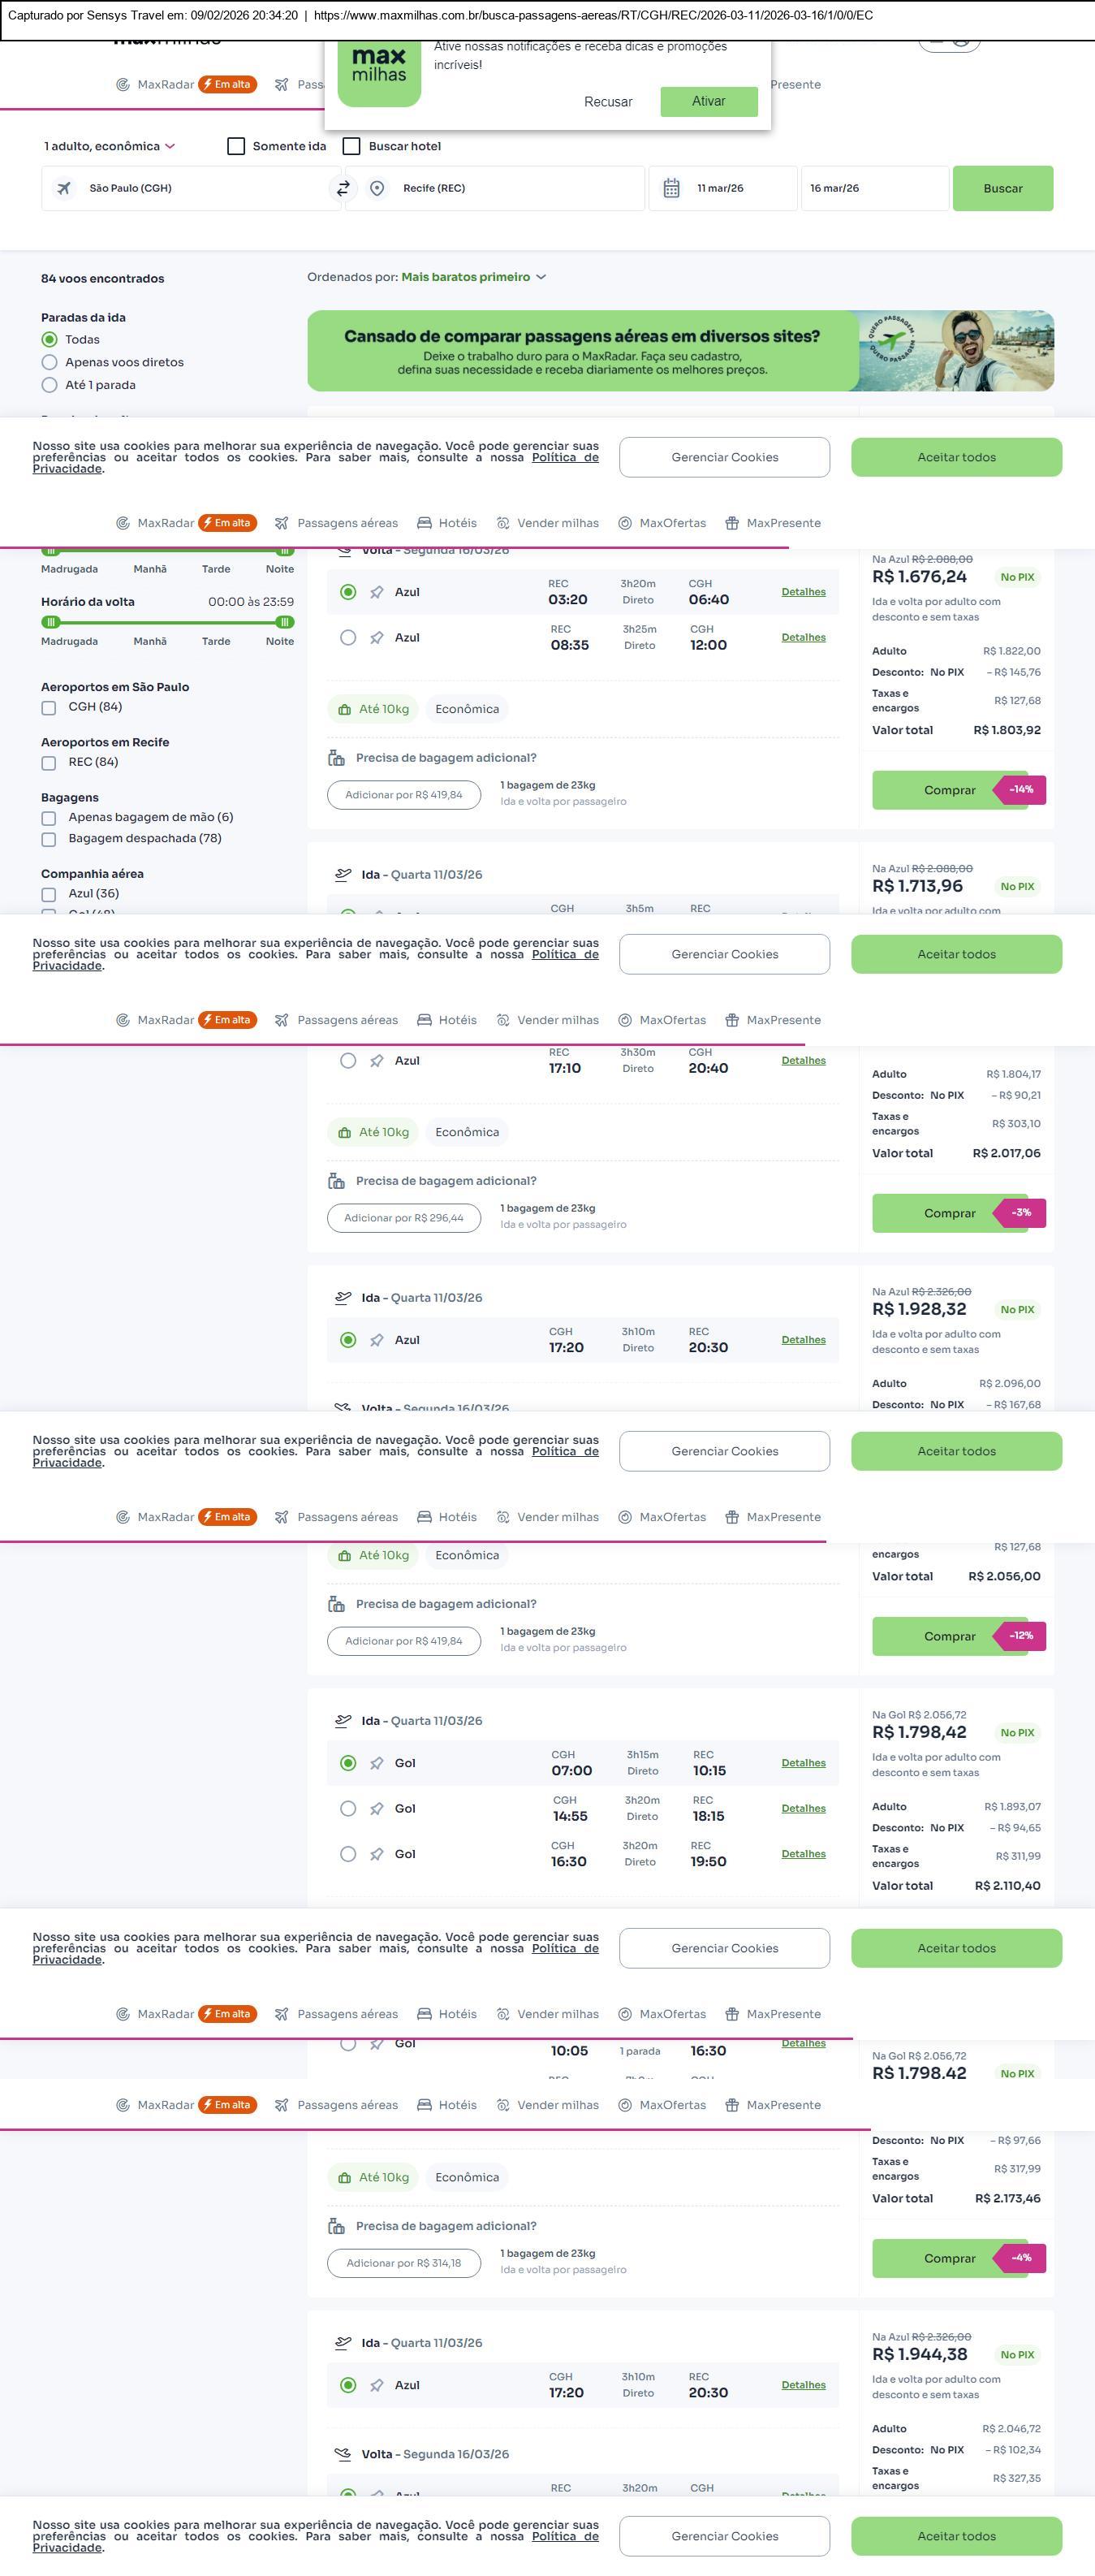Expand the Mais baratos primeiro sort dropdown
Image resolution: width=1095 pixels, height=2576 pixels.
[x=473, y=277]
